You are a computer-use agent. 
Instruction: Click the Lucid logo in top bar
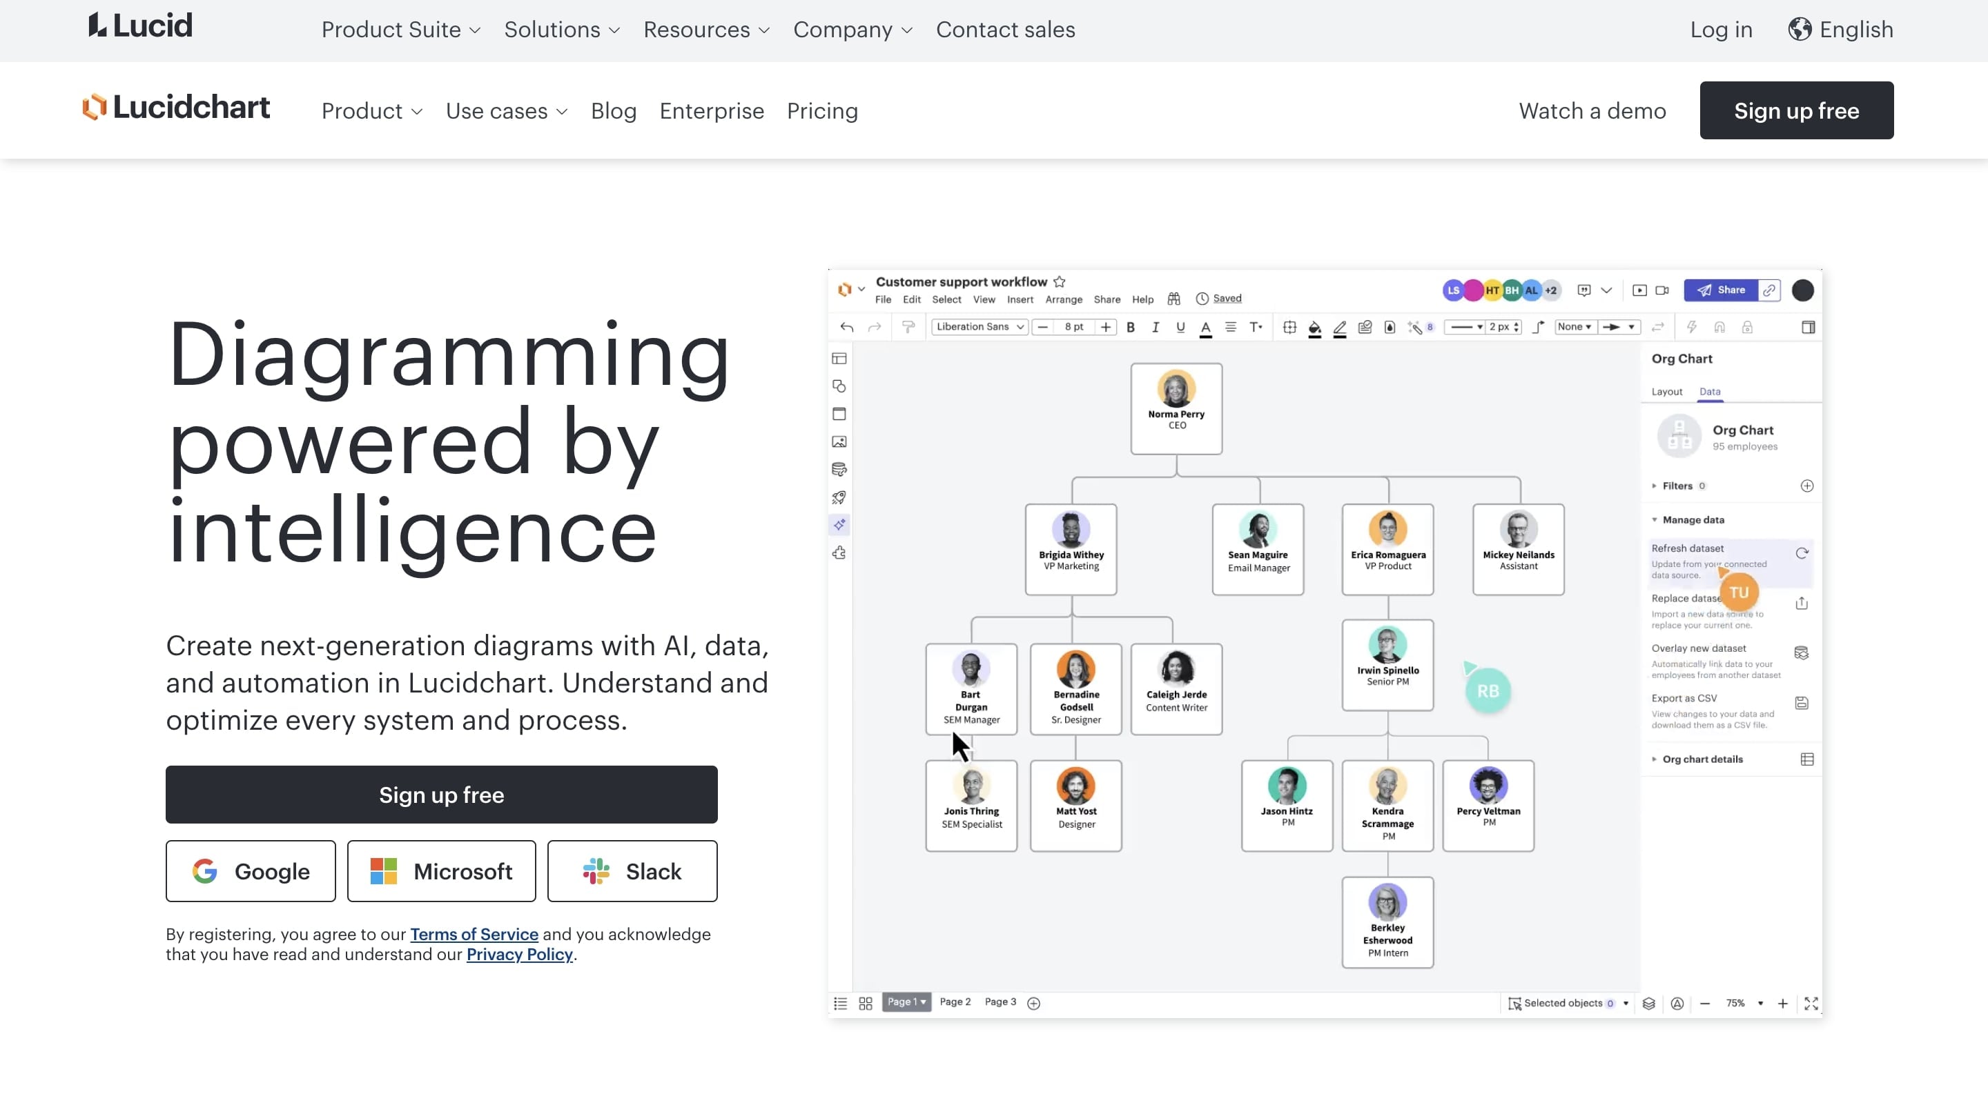pos(139,26)
